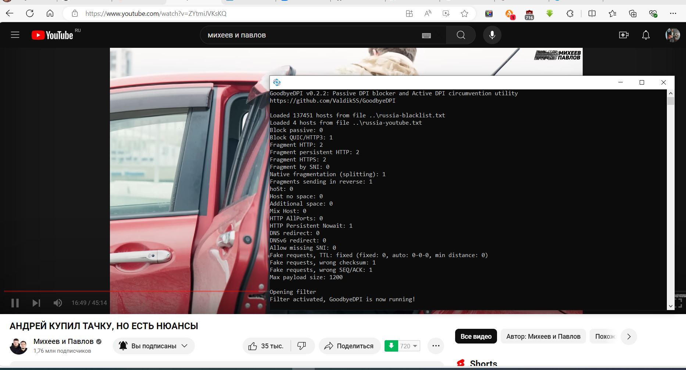The image size is (686, 370).
Task: Open Михеев и Павлов channel name link
Action: pos(64,342)
